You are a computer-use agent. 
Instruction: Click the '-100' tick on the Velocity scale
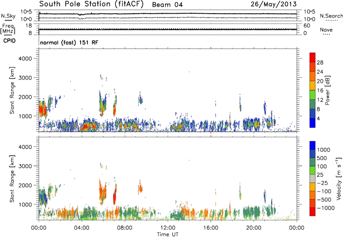click(x=324, y=191)
